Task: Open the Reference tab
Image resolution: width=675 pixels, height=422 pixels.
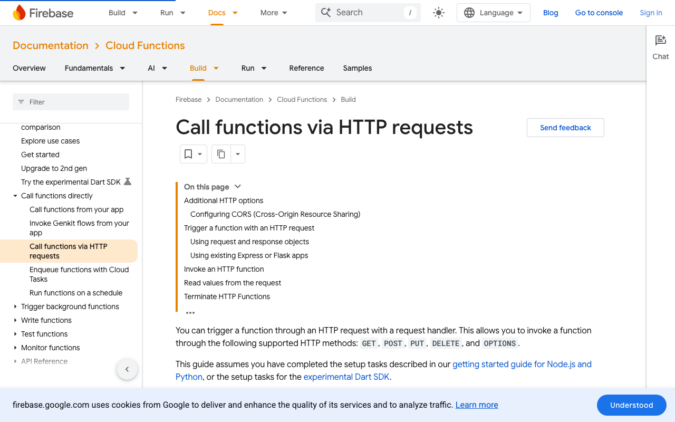Action: tap(306, 68)
